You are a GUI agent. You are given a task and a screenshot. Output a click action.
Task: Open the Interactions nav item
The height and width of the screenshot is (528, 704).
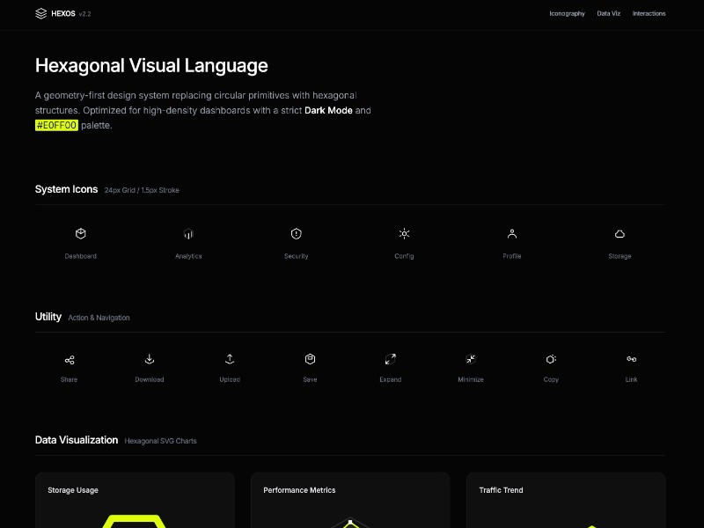(x=649, y=13)
